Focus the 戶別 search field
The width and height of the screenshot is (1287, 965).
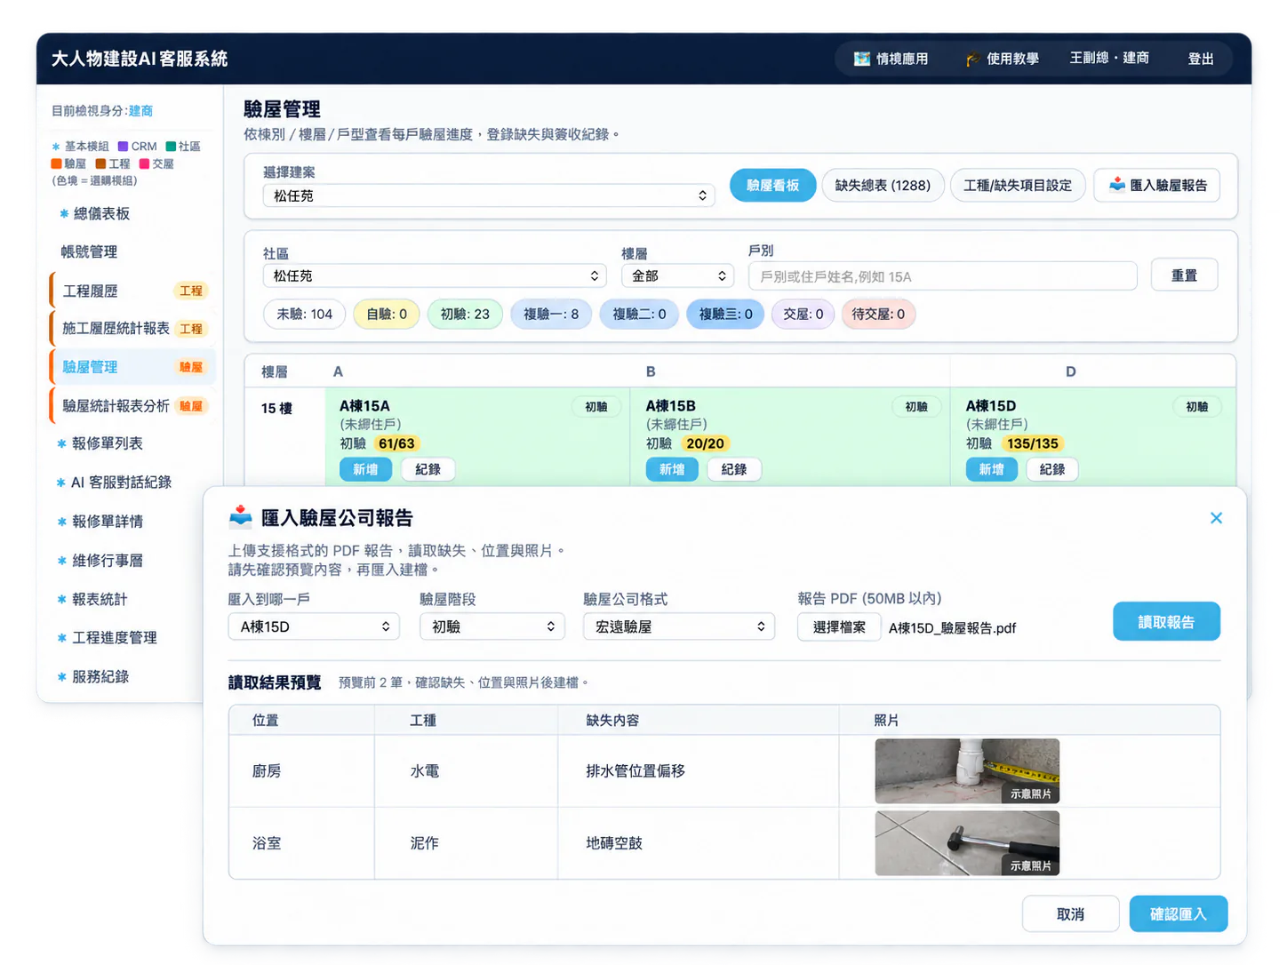click(943, 276)
